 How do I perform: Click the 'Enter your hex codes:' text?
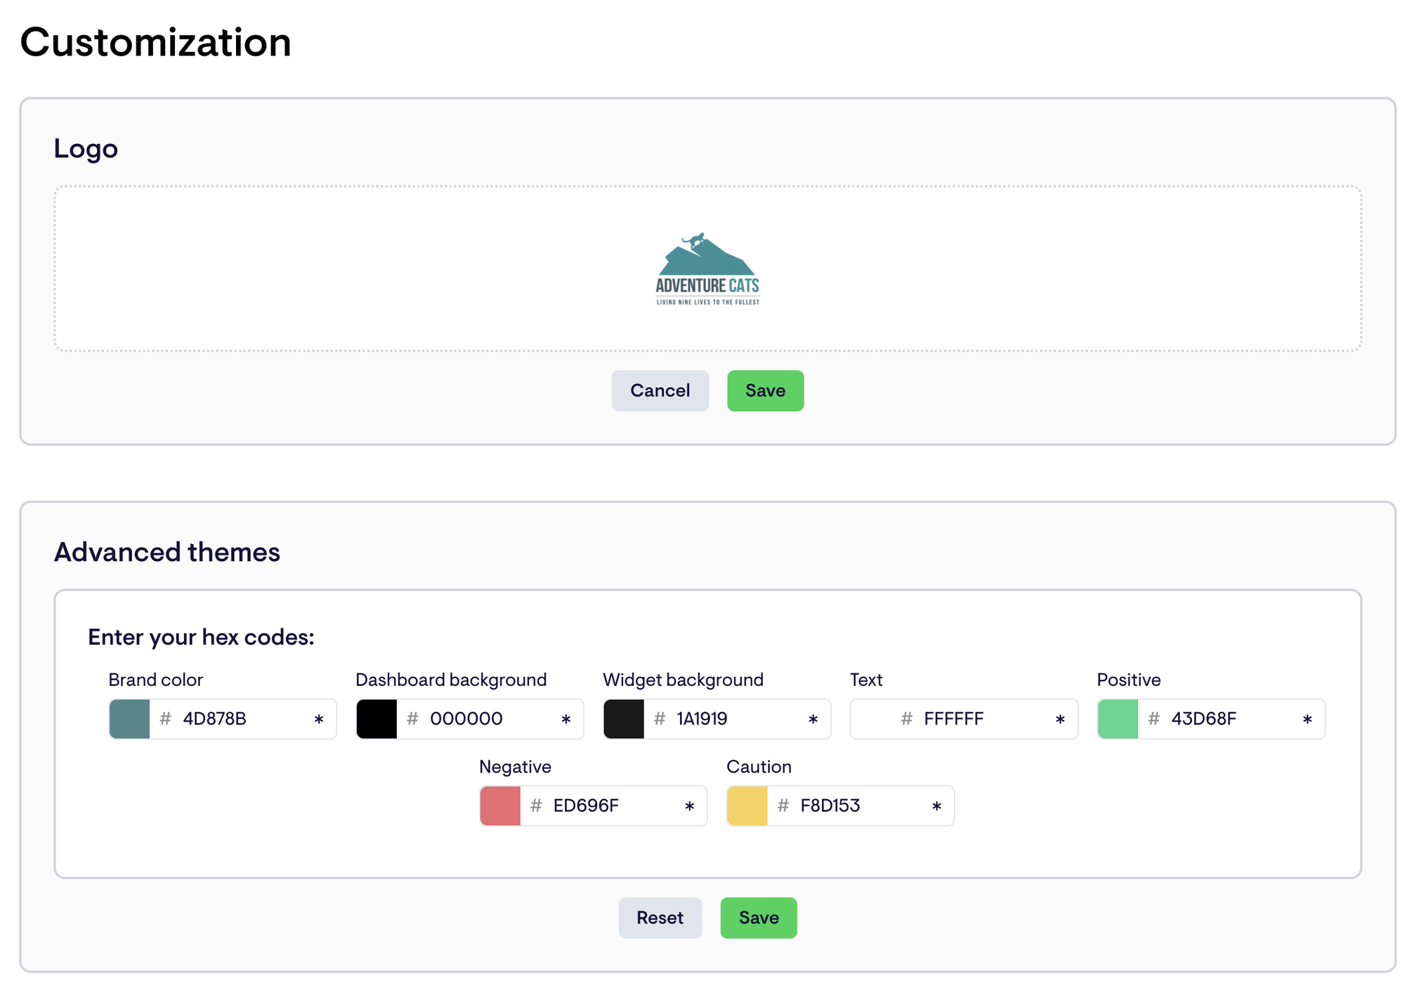(x=201, y=637)
